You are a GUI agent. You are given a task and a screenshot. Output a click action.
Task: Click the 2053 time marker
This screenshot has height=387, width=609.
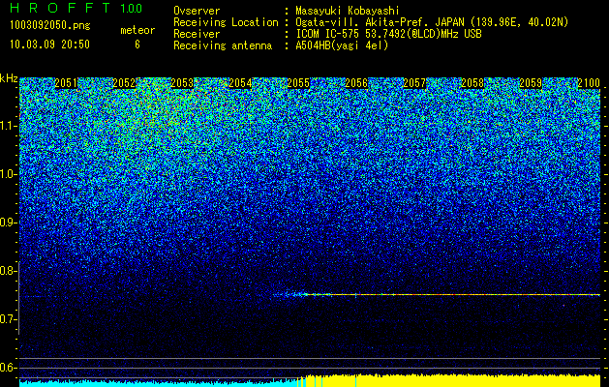[x=182, y=83]
